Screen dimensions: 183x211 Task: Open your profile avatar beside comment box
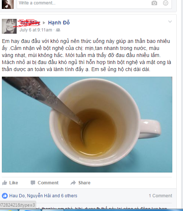point(8,4)
